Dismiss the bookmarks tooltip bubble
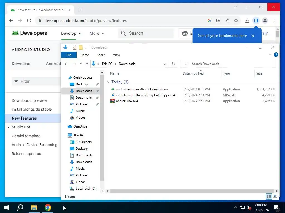 (253, 36)
